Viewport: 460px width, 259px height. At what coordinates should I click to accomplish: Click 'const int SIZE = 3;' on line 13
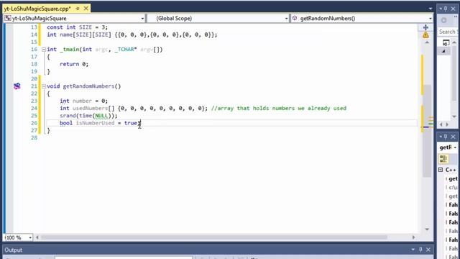pos(78,27)
